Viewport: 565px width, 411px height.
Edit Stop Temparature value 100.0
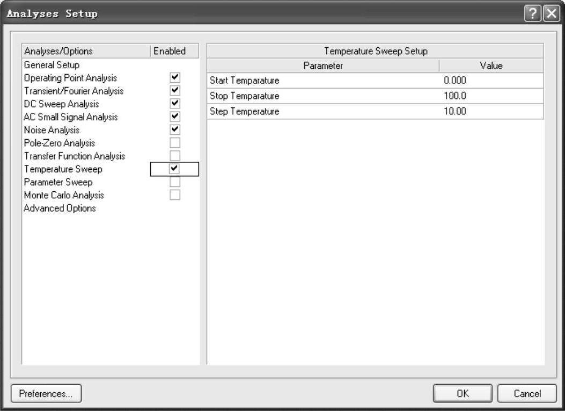491,96
